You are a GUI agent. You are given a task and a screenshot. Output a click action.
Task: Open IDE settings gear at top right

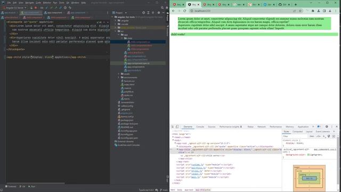167,7
